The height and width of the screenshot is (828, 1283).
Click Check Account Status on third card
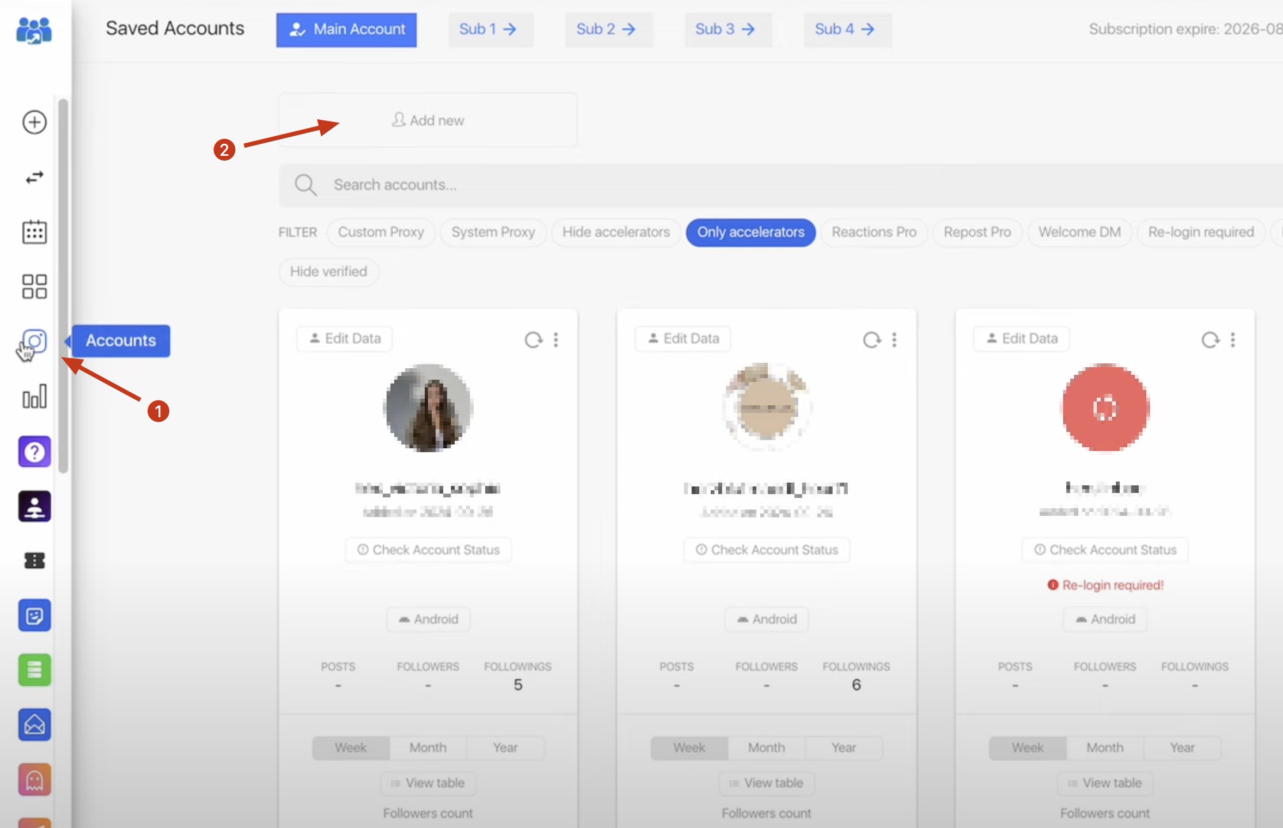click(1105, 550)
